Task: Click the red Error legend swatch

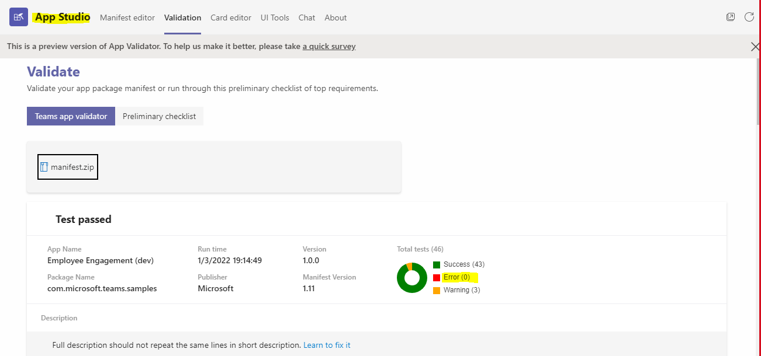Action: [437, 277]
